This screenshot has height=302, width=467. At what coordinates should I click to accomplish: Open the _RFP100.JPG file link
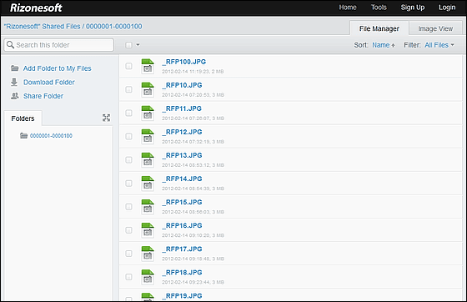click(x=183, y=62)
